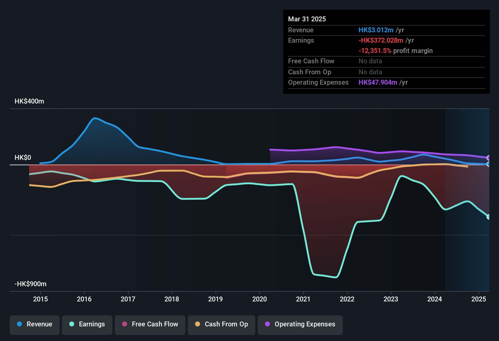Image resolution: width=499 pixels, height=341 pixels.
Task: Click the HK$400m y-axis label
Action: pos(29,101)
